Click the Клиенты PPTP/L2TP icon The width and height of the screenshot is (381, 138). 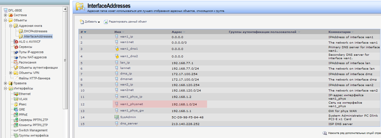coord(16,125)
